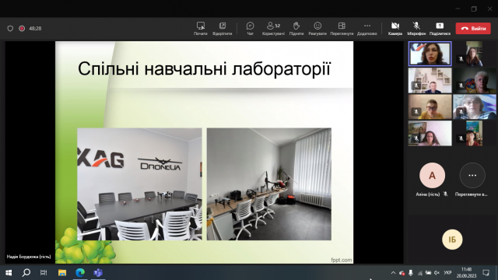Click the Відкріпити pop-out icon
This screenshot has width=498, height=280.
(x=223, y=28)
